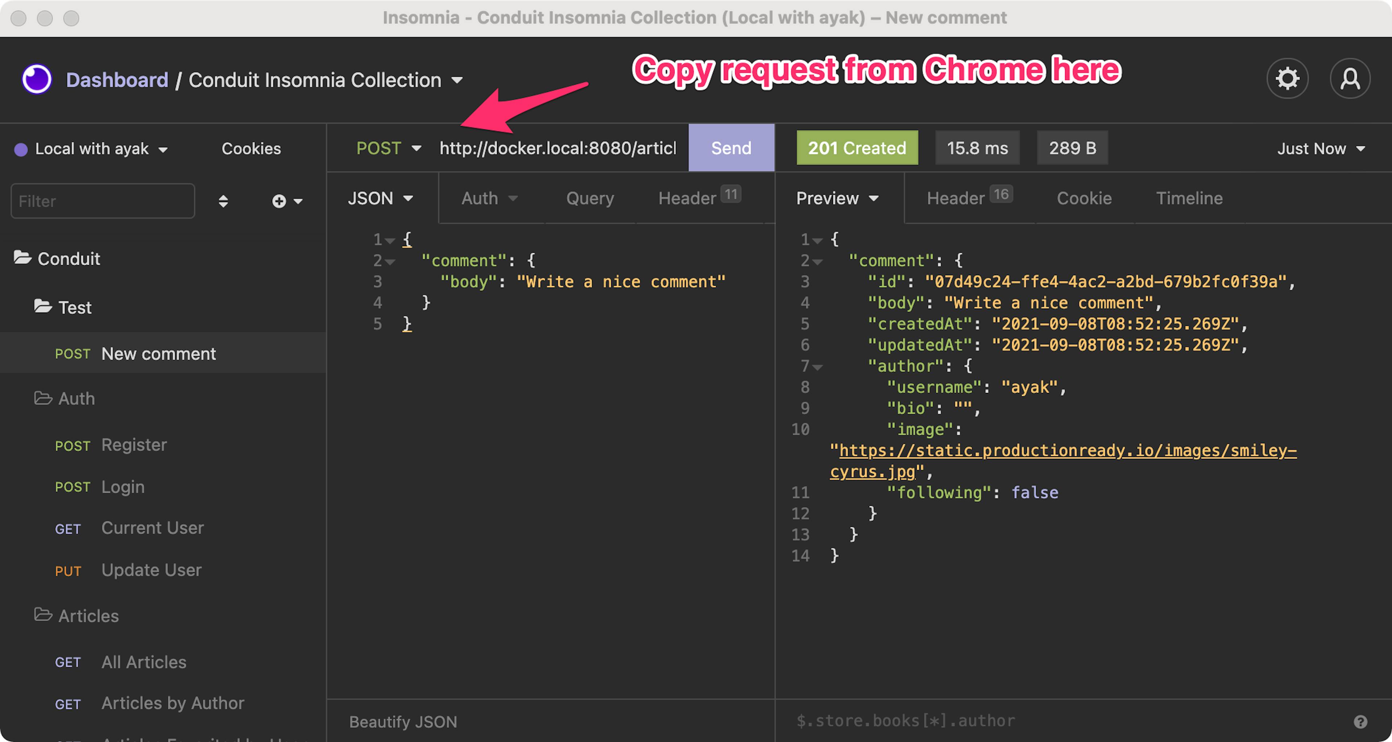The width and height of the screenshot is (1392, 742).
Task: Click the 15.8 ms response time tag
Action: pos(978,148)
